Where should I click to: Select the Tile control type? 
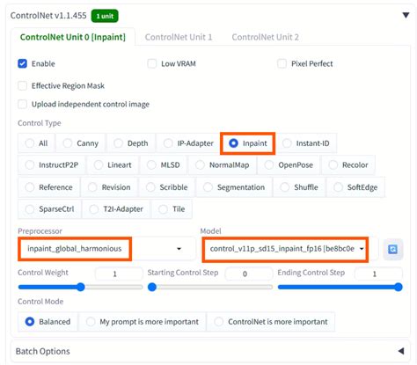(x=172, y=209)
